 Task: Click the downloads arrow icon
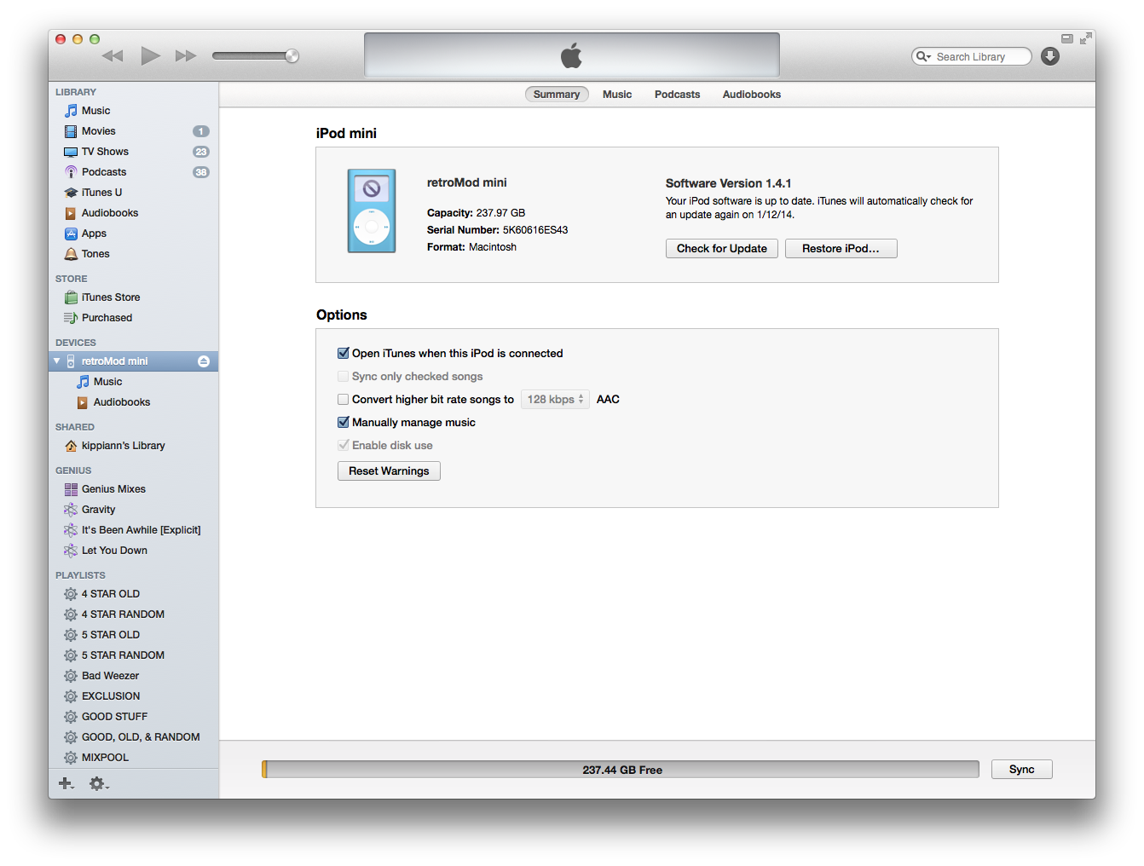coord(1050,56)
